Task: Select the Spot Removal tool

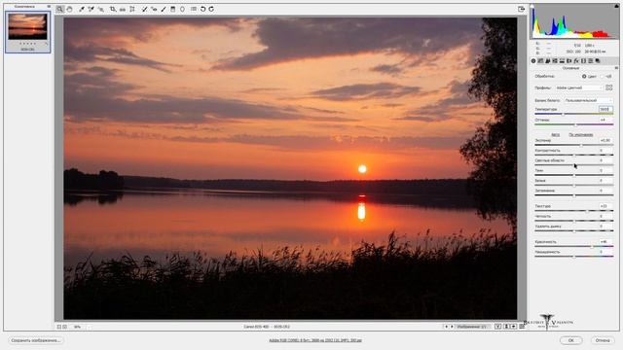Action: pyautogui.click(x=144, y=9)
